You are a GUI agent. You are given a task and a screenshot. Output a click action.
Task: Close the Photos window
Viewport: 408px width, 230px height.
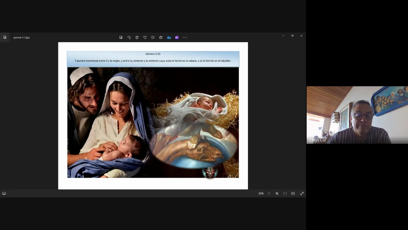301,36
